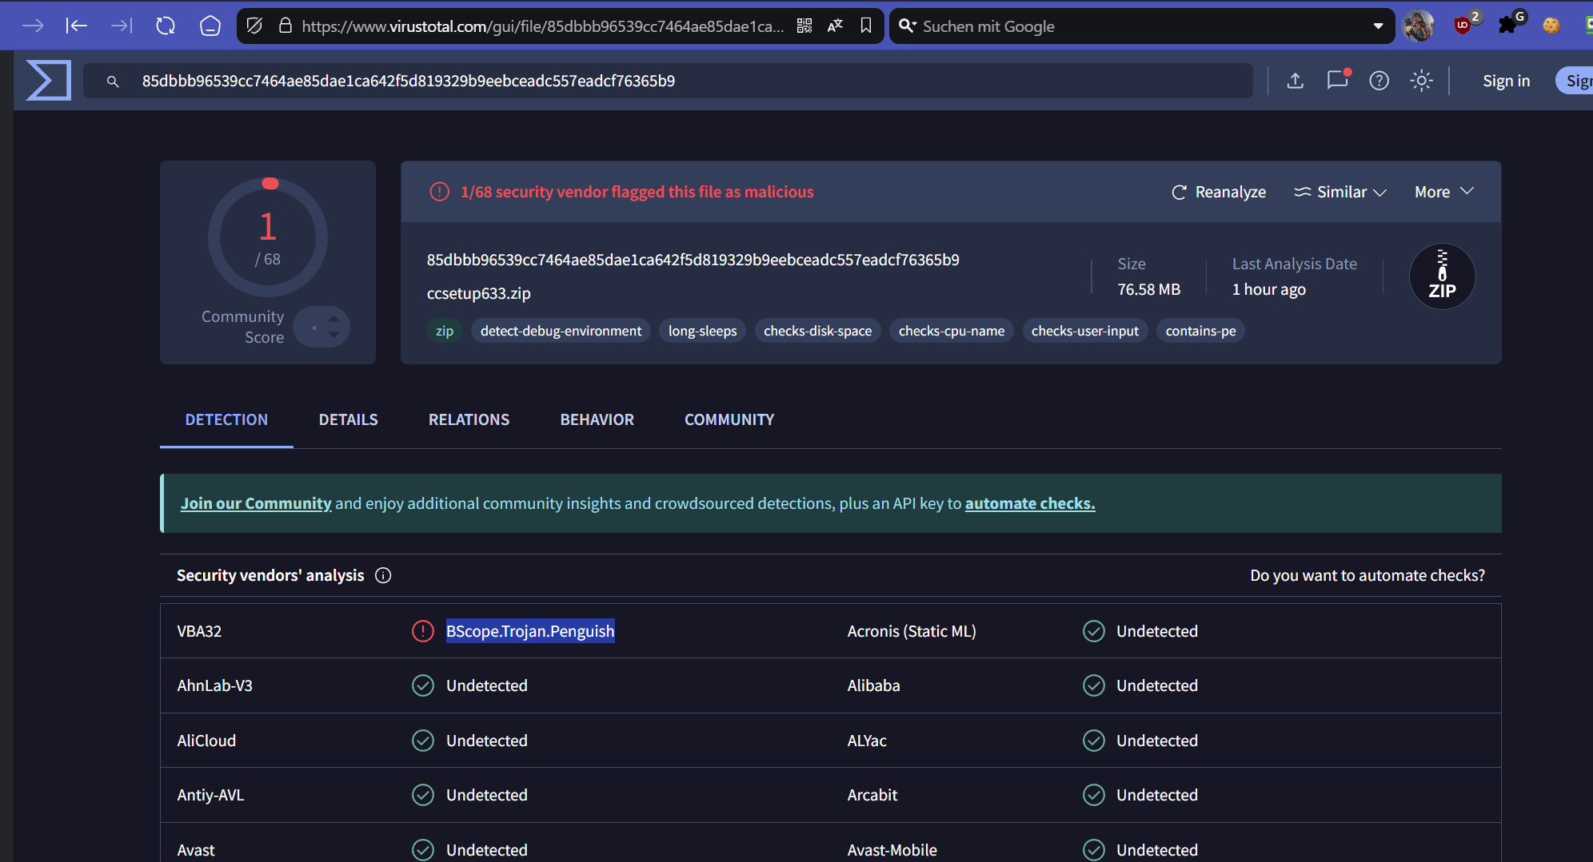Screen dimensions: 1593x862
Task: Click the VBA32 vendor name
Action: [199, 631]
